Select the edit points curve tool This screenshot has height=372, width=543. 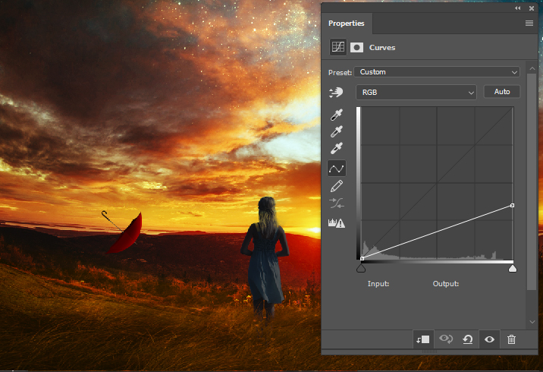337,168
